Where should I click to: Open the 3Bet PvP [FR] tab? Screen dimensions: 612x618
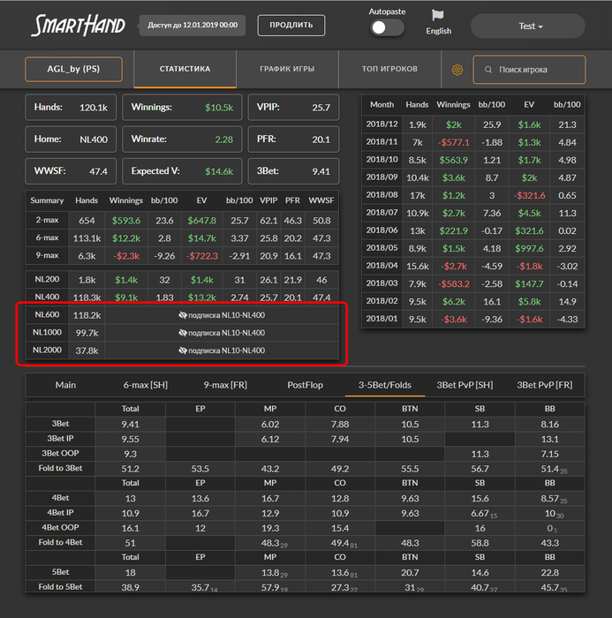(545, 385)
